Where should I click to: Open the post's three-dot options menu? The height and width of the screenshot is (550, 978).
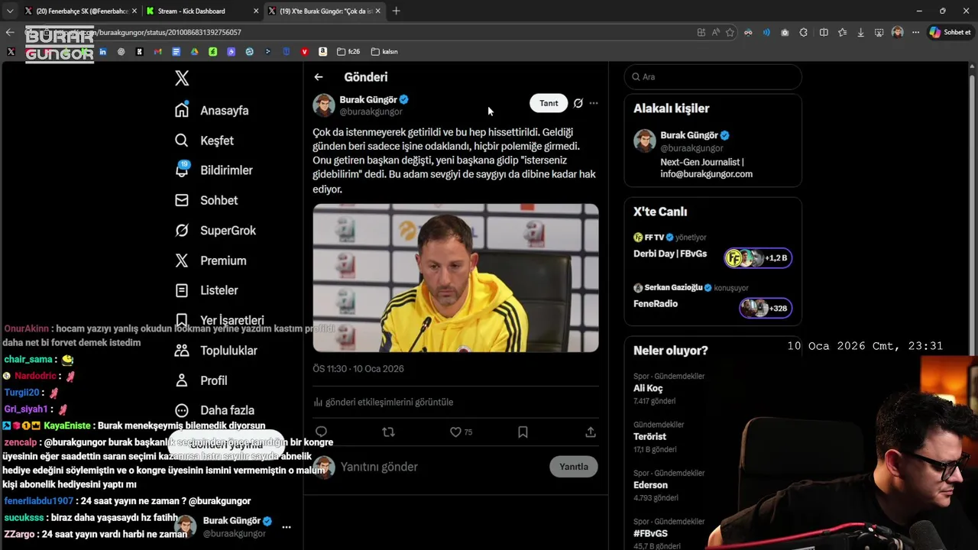point(594,103)
